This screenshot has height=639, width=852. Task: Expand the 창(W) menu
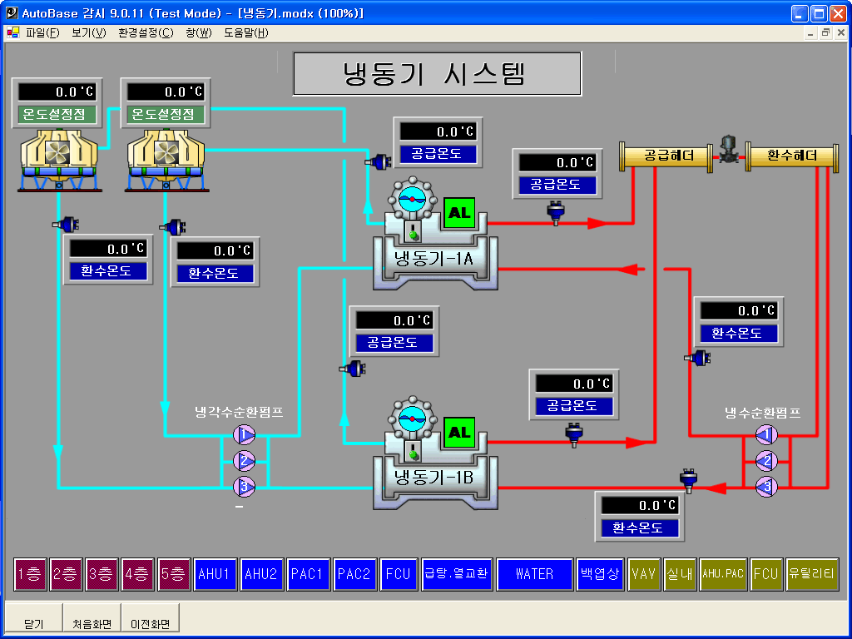[x=199, y=33]
